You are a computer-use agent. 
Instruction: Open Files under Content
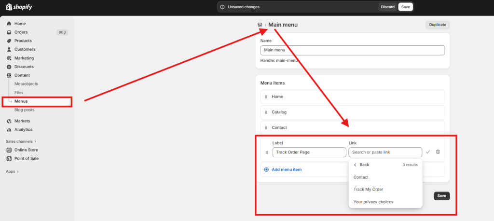click(19, 93)
